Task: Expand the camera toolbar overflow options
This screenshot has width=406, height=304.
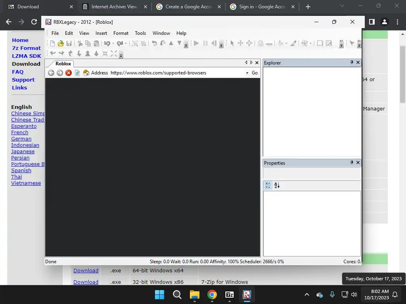Action: point(121,54)
